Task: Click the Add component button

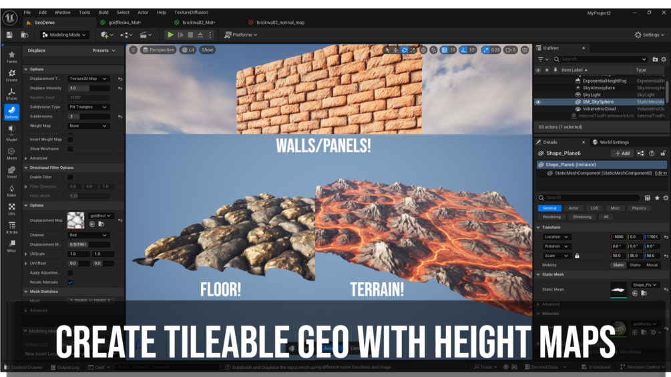Action: [622, 153]
